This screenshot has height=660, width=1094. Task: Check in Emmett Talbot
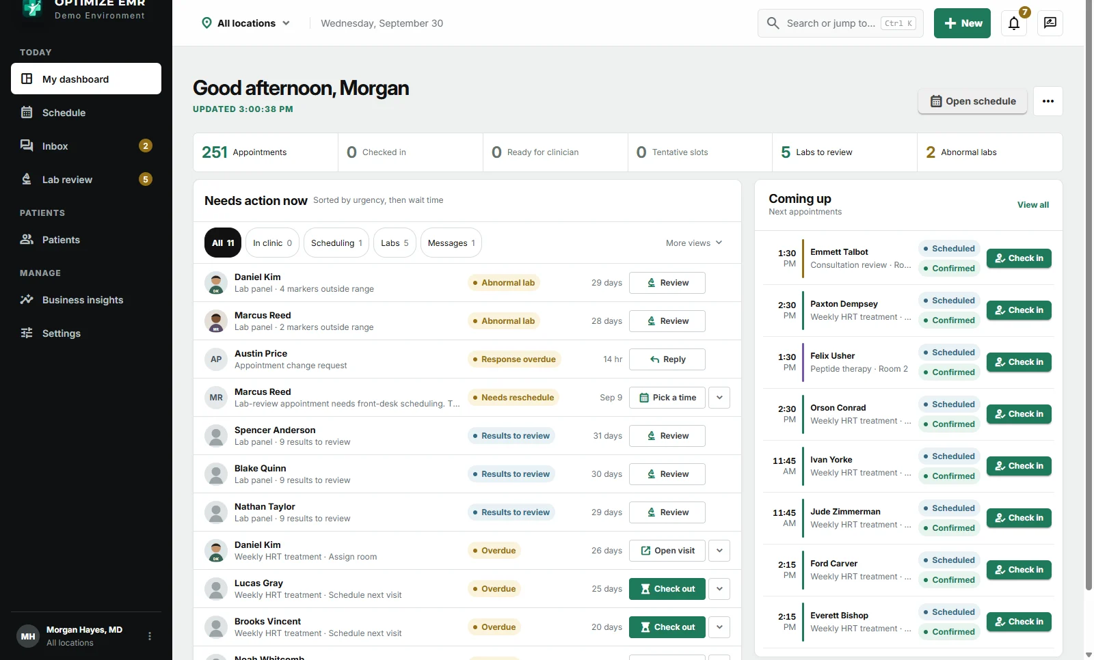(1019, 258)
